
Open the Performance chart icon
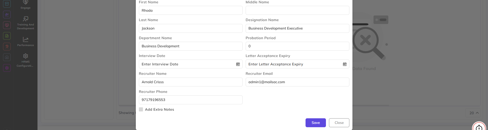pyautogui.click(x=25, y=39)
